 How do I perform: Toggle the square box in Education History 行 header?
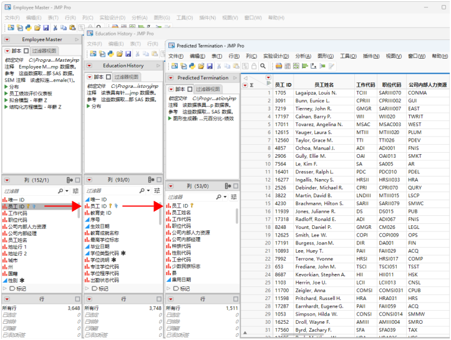159,299
